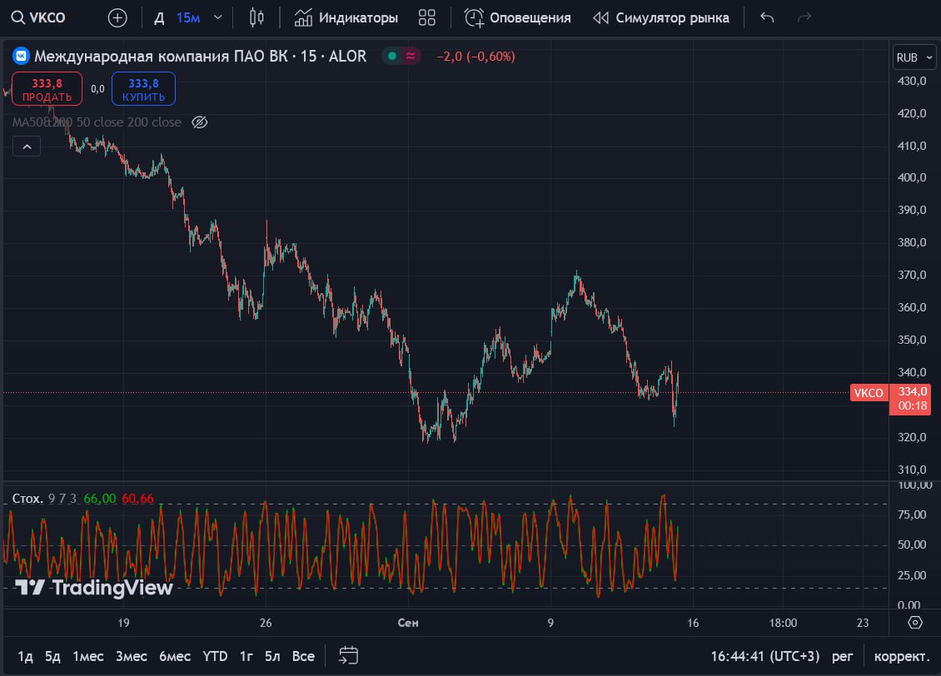
Task: Select the daily Д timeframe
Action: pos(159,18)
